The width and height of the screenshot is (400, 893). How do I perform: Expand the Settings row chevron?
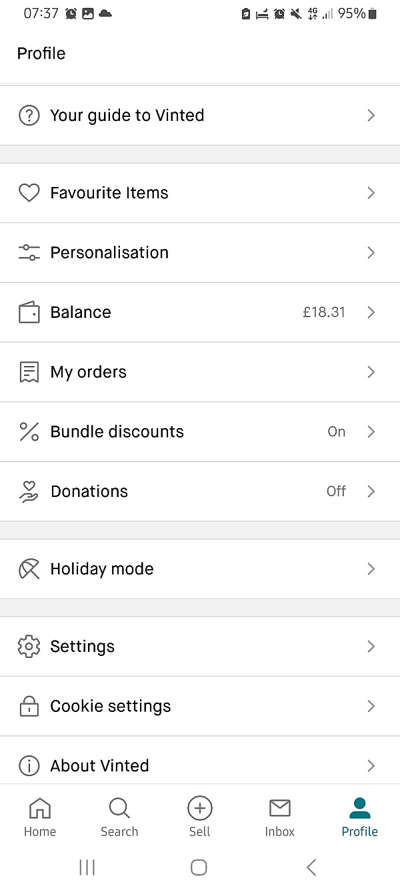point(371,647)
